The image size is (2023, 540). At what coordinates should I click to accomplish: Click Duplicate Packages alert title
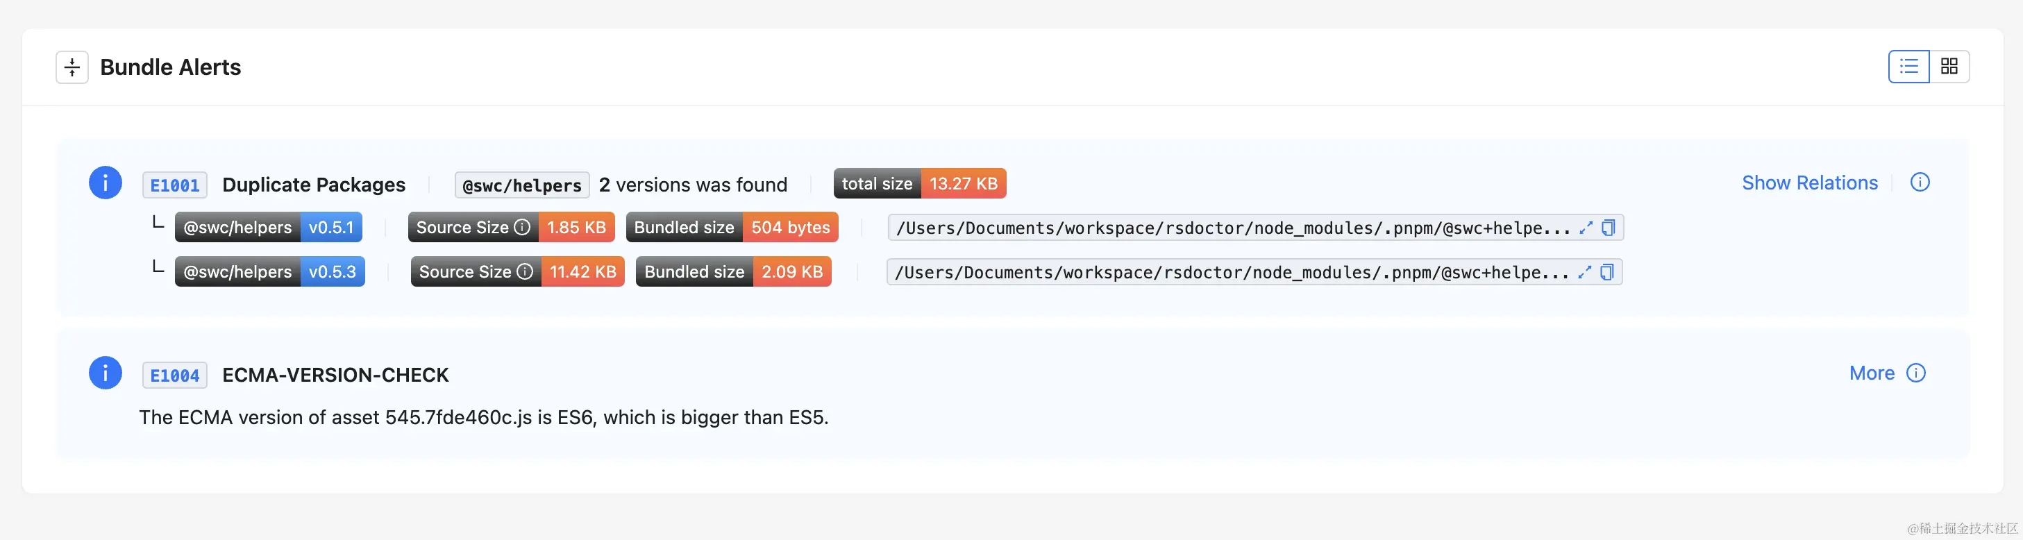313,185
